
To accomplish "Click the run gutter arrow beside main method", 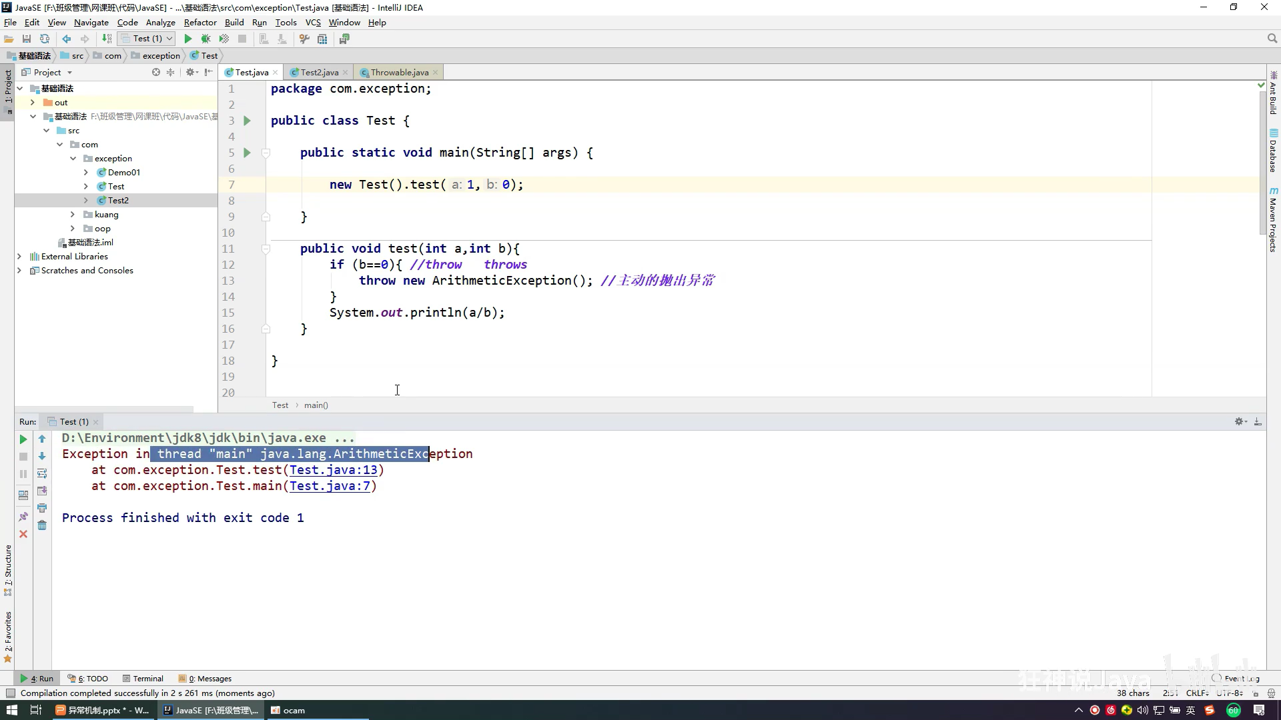I will [x=247, y=153].
